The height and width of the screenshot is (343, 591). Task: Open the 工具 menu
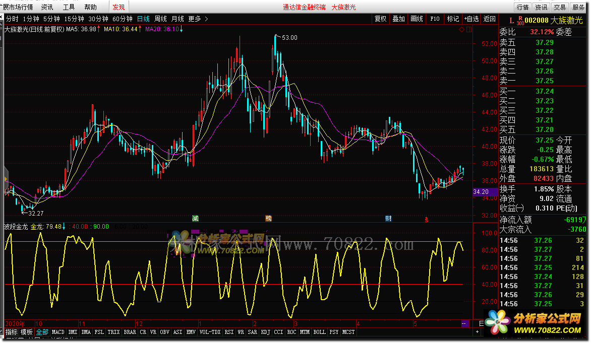tap(69, 7)
